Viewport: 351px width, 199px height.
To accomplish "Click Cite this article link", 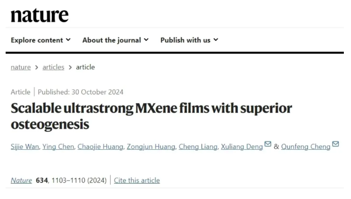I will 137,181.
